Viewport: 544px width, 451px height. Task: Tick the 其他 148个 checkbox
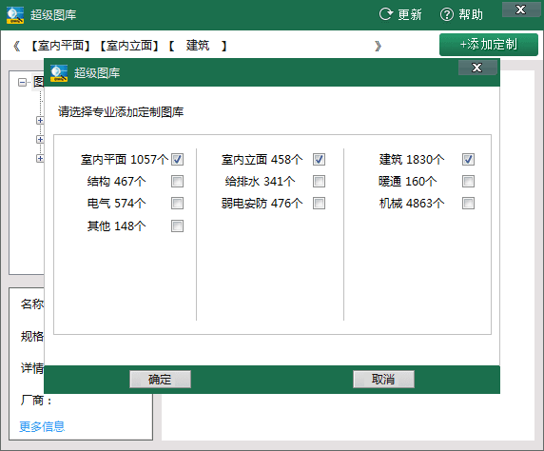click(x=177, y=226)
